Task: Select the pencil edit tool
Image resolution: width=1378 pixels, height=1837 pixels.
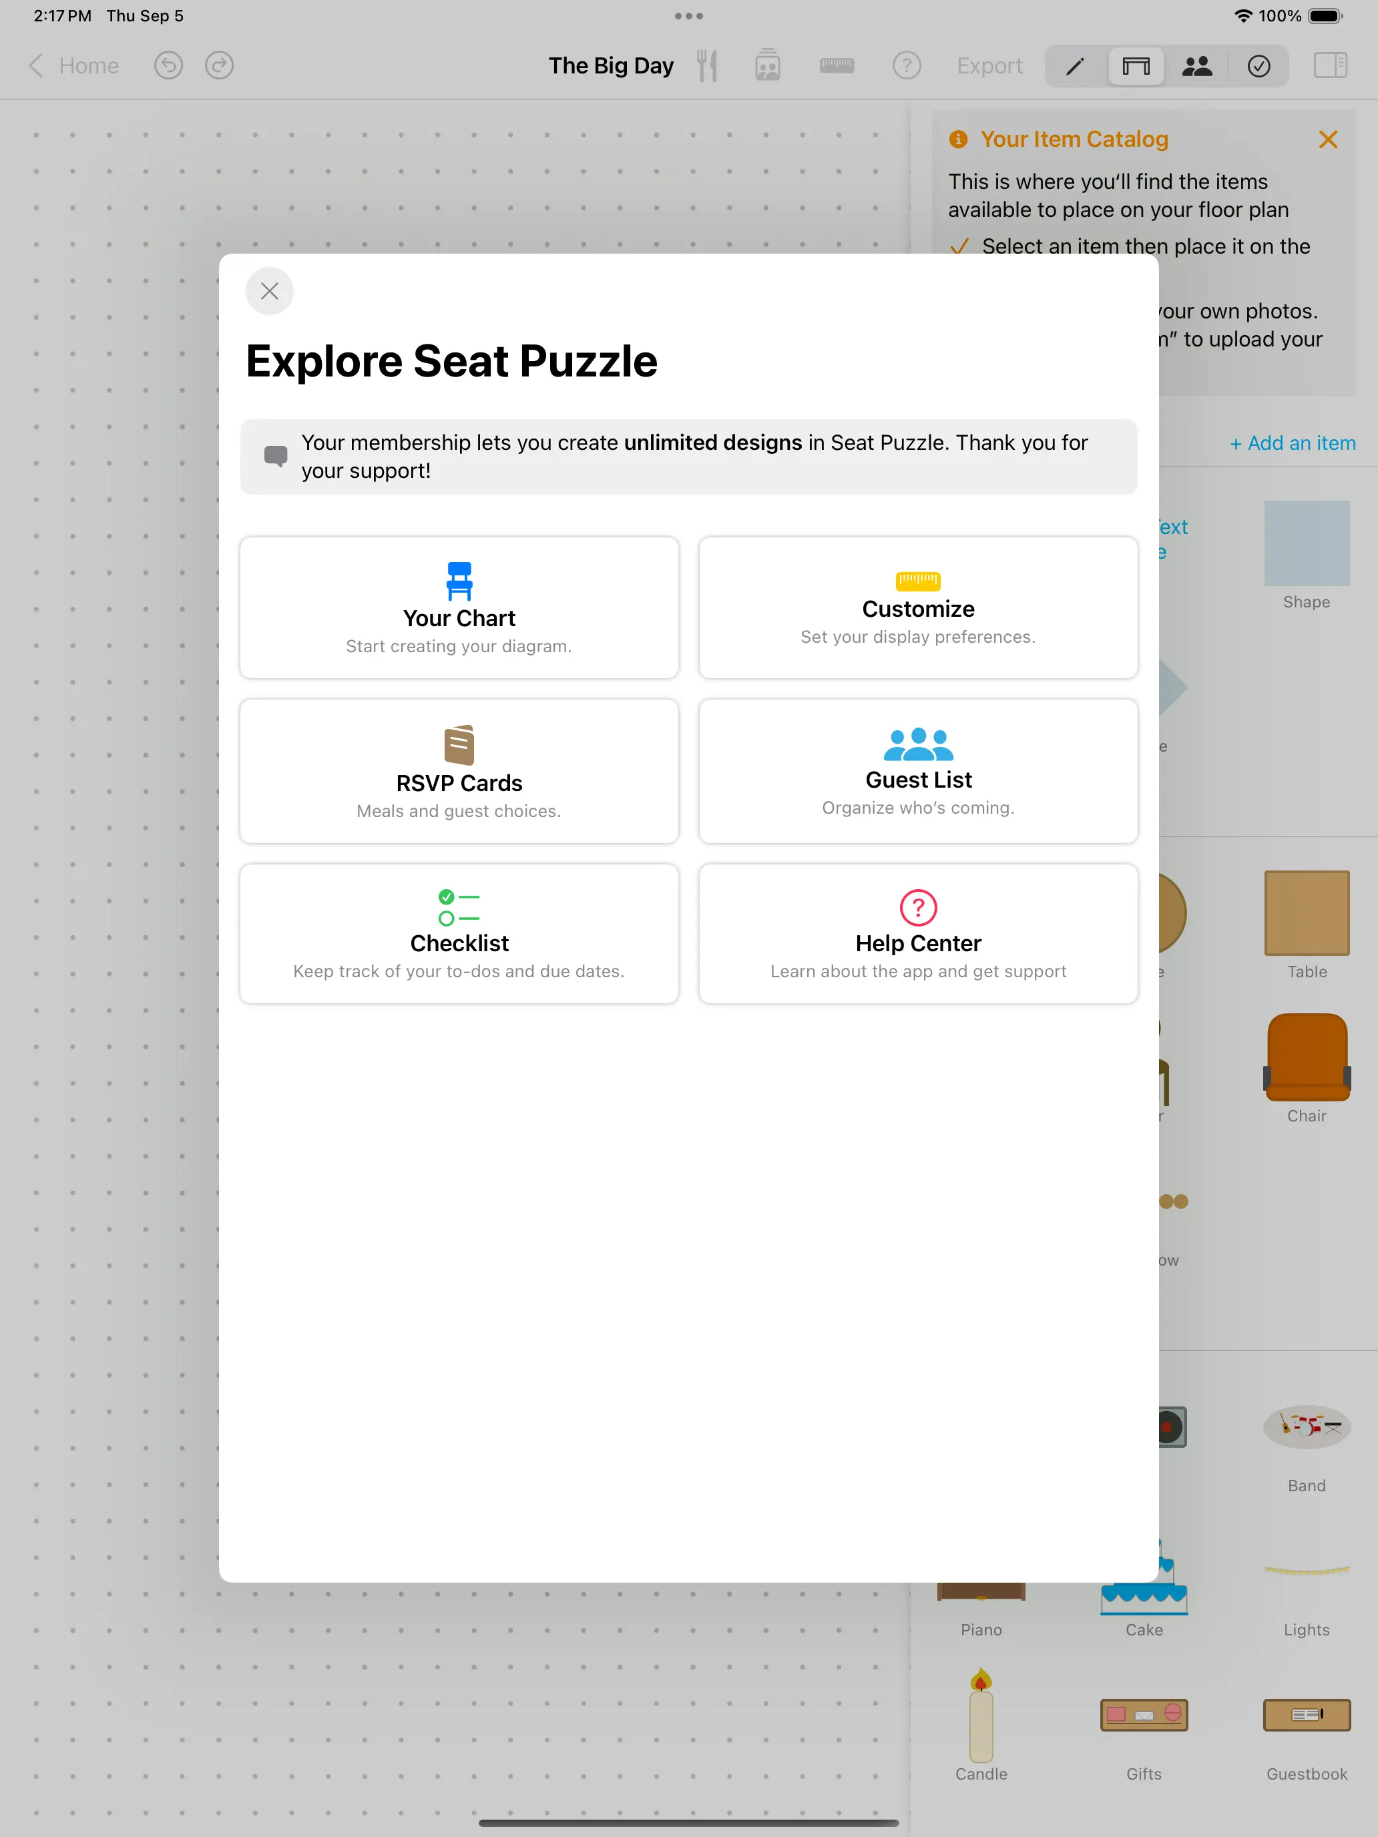Action: pyautogui.click(x=1076, y=65)
